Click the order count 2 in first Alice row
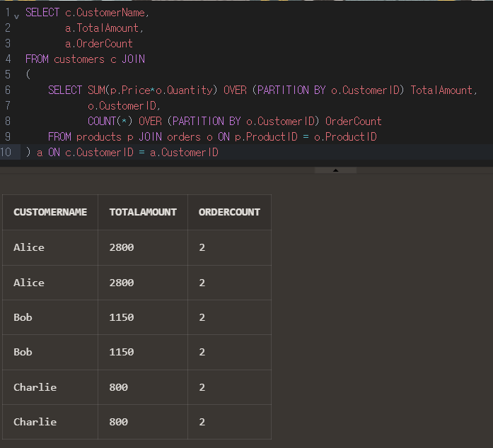 point(202,247)
